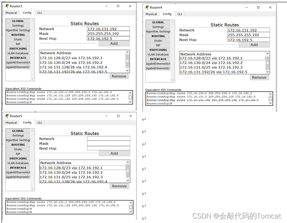Click empty Network field in Router5 window
287x223 pixels.
coord(109,139)
